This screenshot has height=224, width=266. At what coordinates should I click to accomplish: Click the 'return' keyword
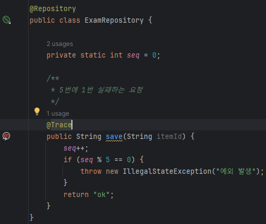(76, 194)
